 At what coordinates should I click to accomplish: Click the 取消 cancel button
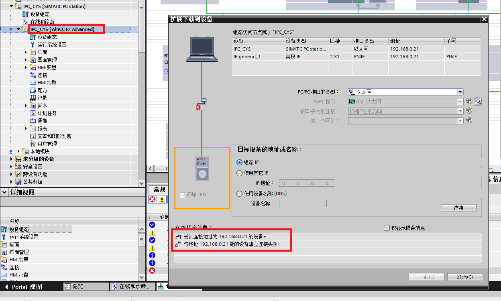click(x=465, y=277)
